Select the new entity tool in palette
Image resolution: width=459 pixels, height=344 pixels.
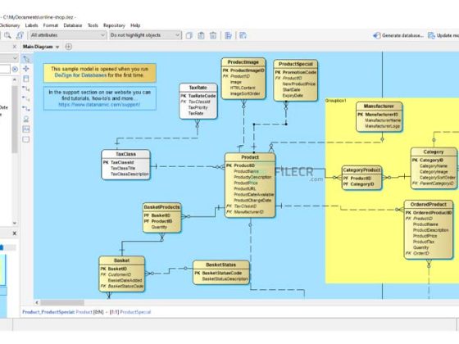coord(26,79)
